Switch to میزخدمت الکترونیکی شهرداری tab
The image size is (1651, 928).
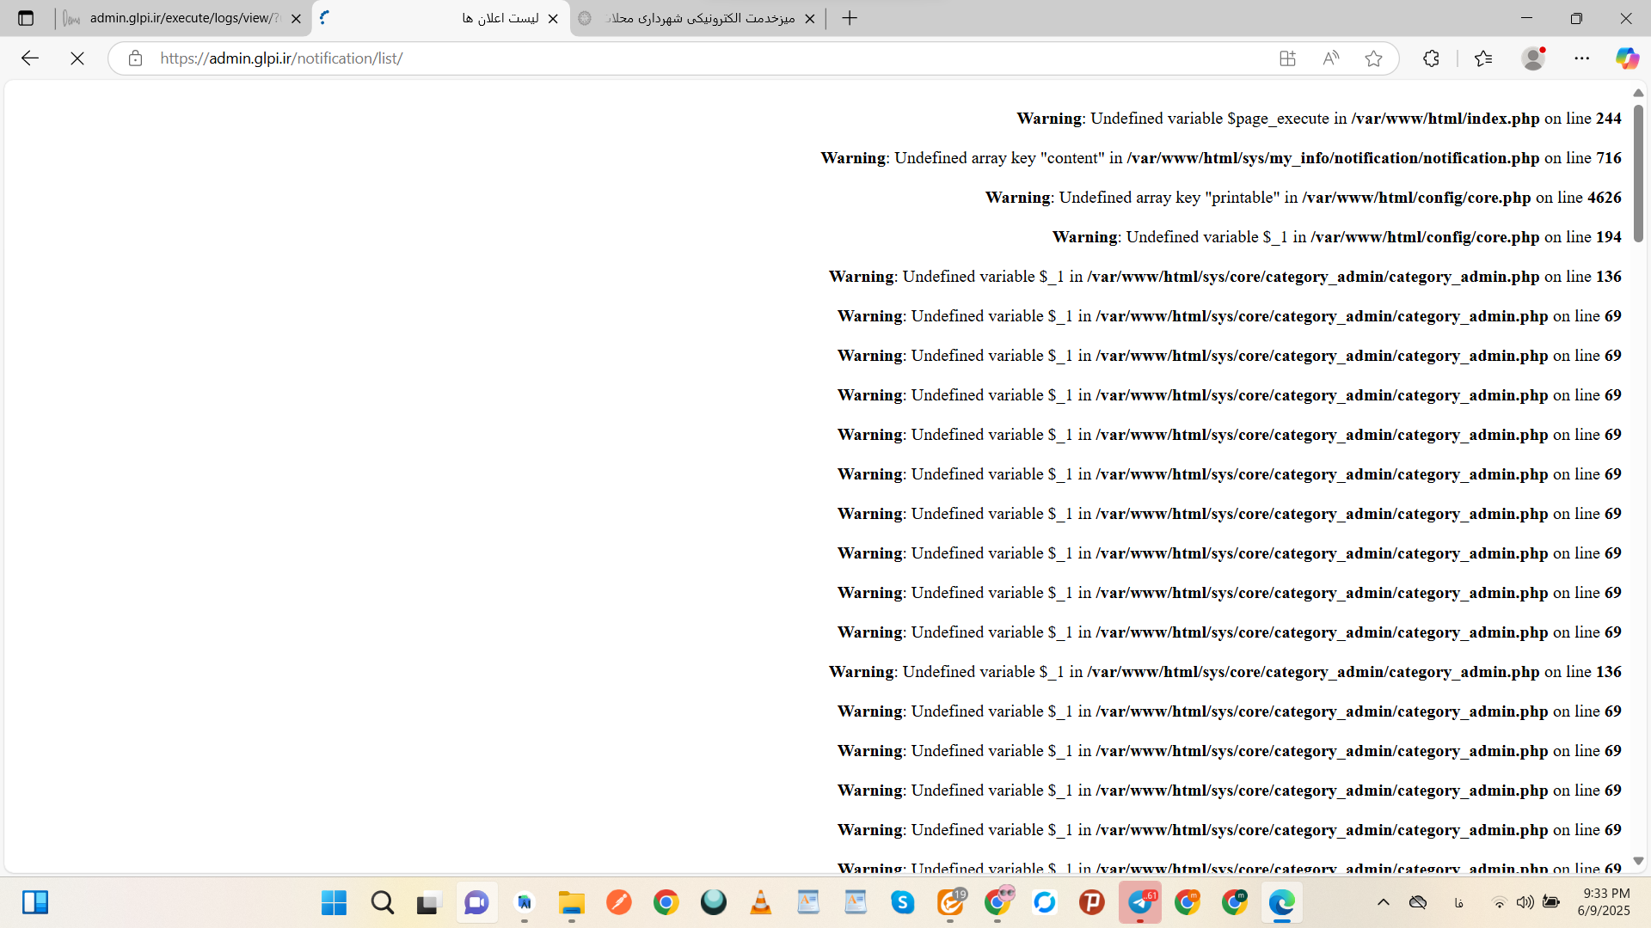click(697, 18)
